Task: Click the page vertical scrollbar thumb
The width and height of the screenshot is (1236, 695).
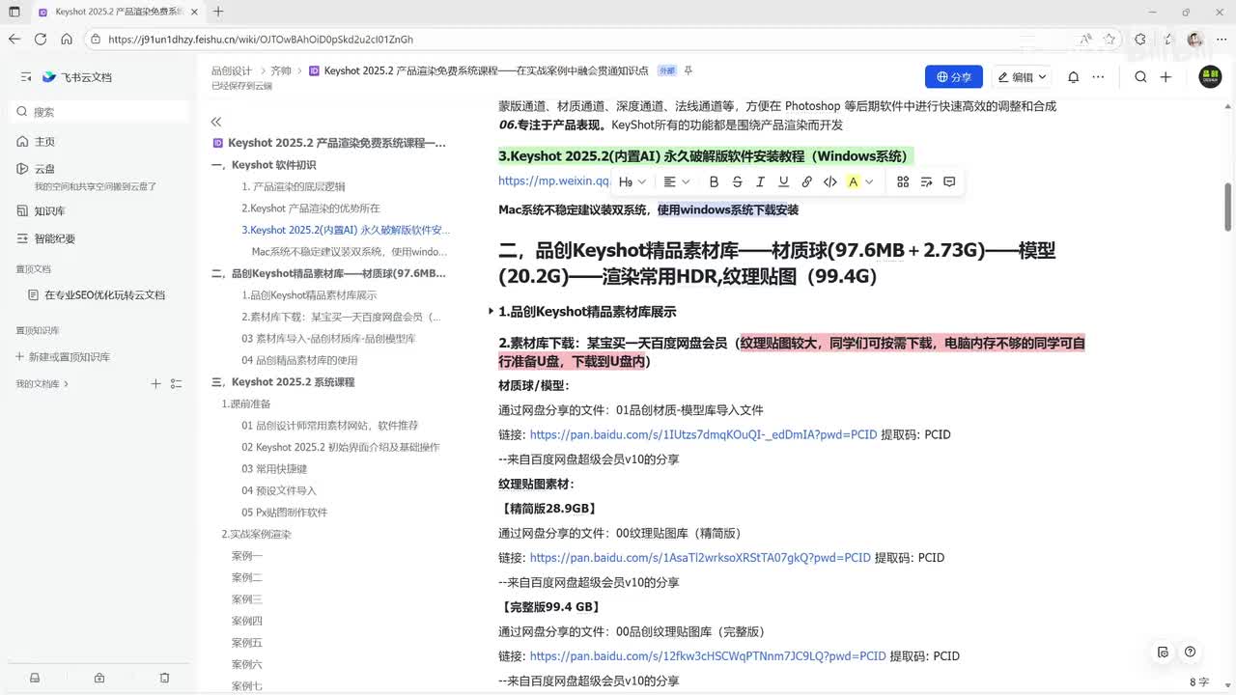Action: (x=1228, y=207)
